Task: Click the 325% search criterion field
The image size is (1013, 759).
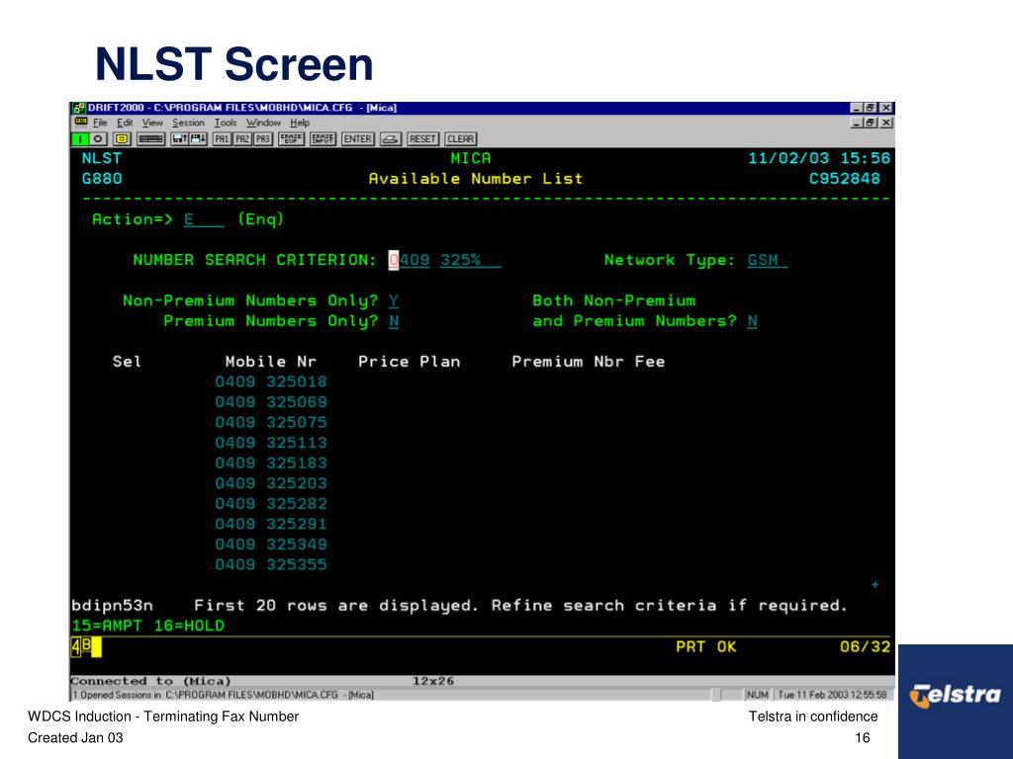Action: pyautogui.click(x=470, y=260)
